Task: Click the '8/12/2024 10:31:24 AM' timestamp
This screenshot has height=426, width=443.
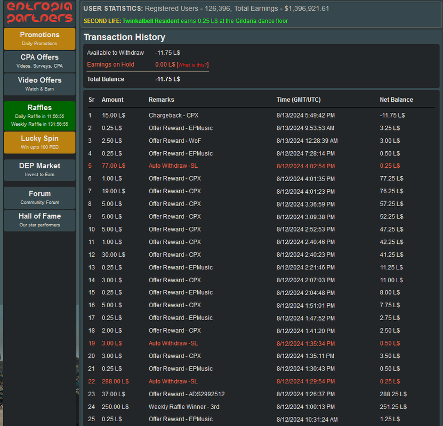Action: (x=307, y=420)
